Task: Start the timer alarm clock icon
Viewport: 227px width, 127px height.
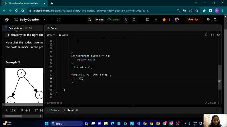Action: (126, 20)
